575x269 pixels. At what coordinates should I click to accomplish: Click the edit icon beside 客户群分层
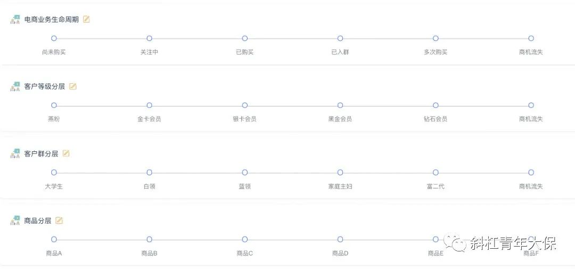pos(66,154)
